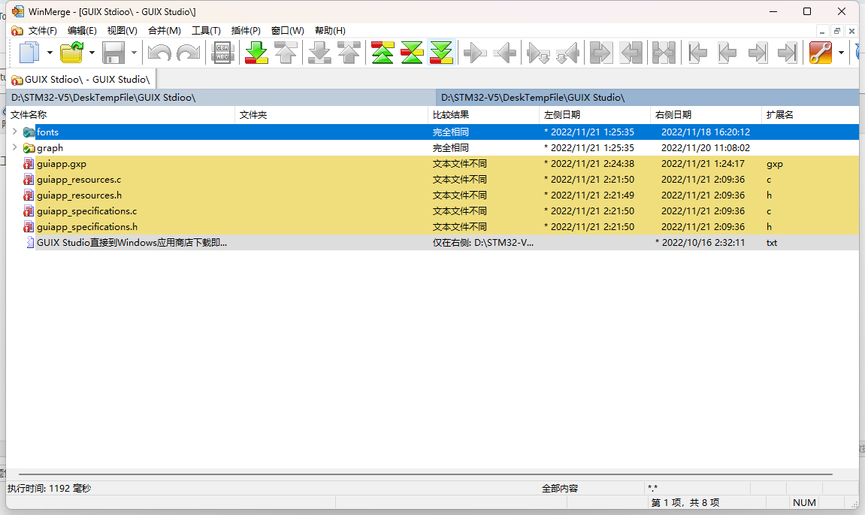Open the 窗口(W) menu
The image size is (865, 515).
click(287, 31)
